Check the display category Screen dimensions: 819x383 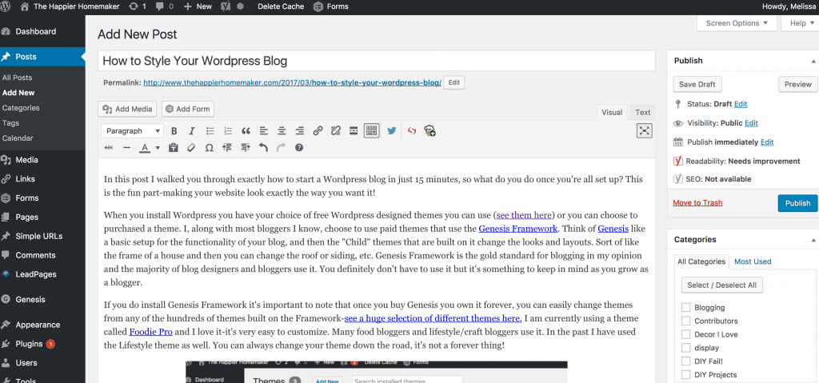coord(685,348)
